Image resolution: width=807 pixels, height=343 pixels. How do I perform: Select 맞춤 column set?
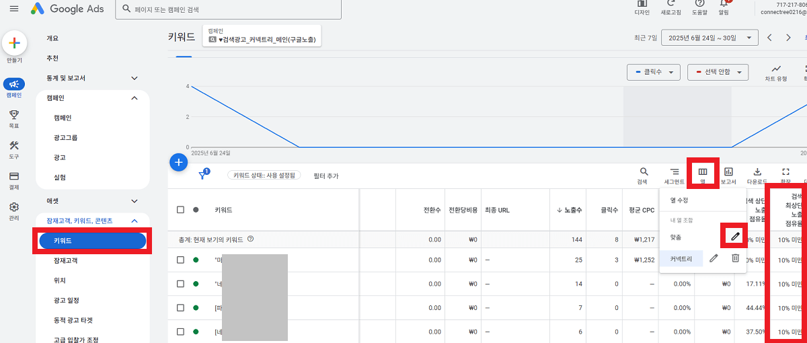(x=676, y=237)
